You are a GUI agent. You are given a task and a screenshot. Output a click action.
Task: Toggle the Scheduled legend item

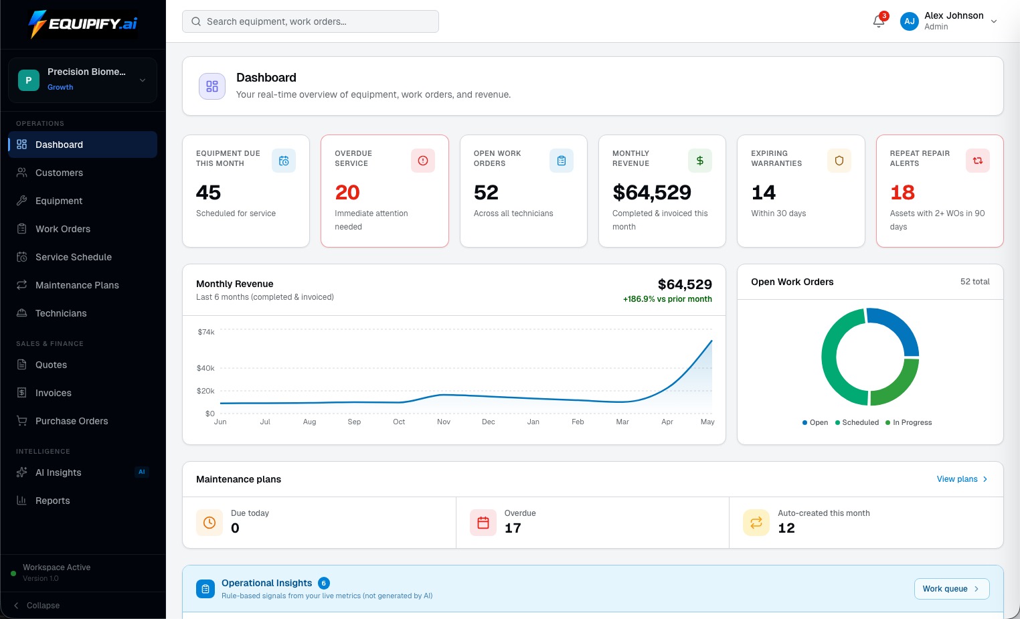[857, 422]
